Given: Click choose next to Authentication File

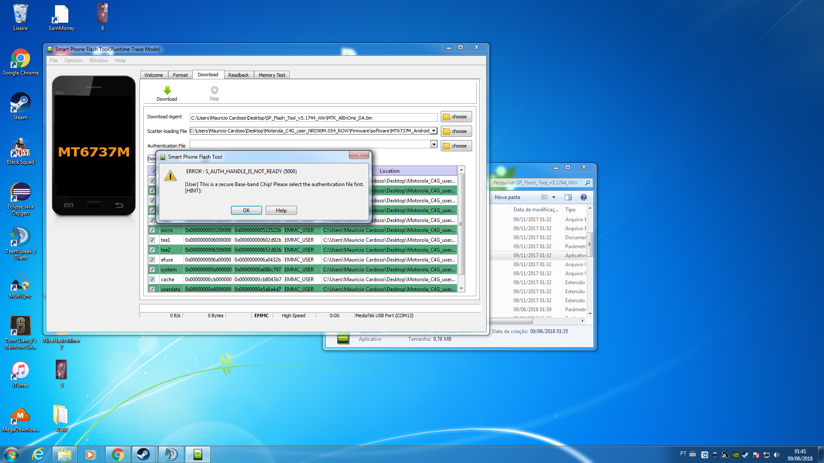Looking at the screenshot, I should 456,146.
